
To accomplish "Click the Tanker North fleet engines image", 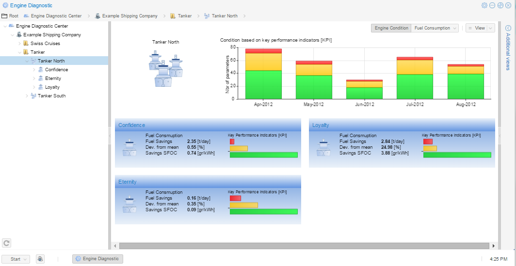I will coord(165,68).
